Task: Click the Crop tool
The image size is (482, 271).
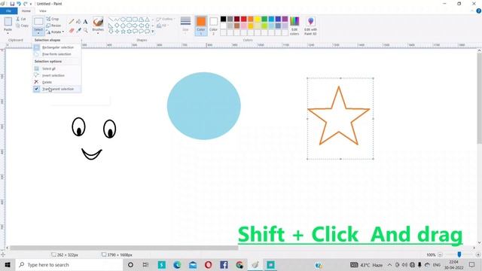Action: 53,19
